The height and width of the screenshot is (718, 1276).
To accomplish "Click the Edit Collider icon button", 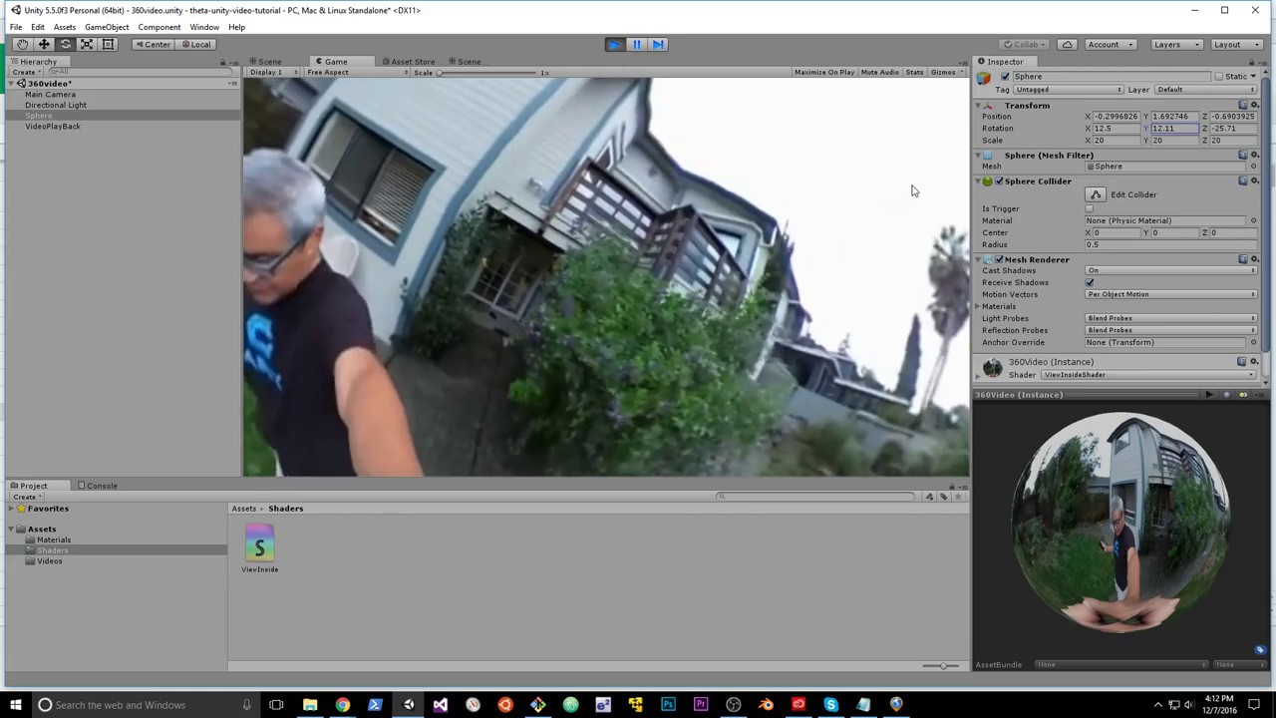I will [x=1096, y=194].
